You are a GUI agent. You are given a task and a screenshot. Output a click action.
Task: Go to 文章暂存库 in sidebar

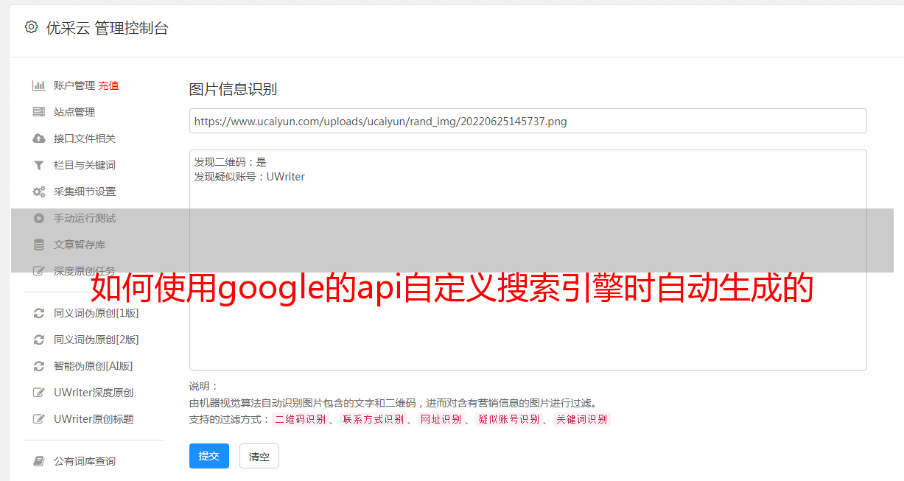80,245
